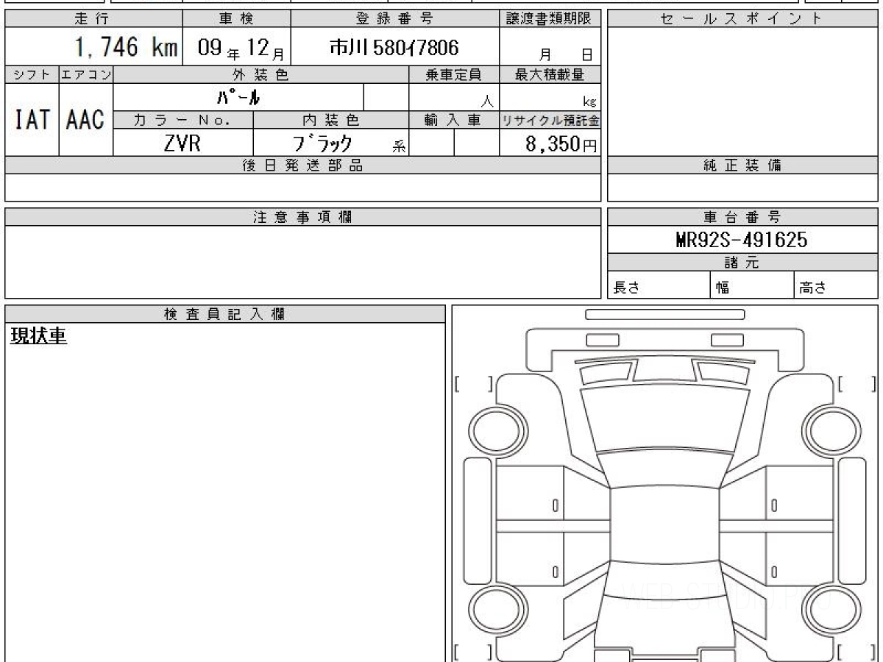The height and width of the screenshot is (662, 883).
Task: Click the 注意事項欄 section header
Action: point(303,217)
